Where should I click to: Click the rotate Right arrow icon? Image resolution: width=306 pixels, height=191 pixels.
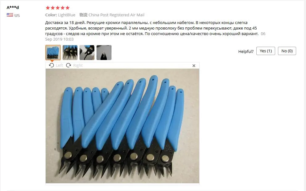point(68,65)
